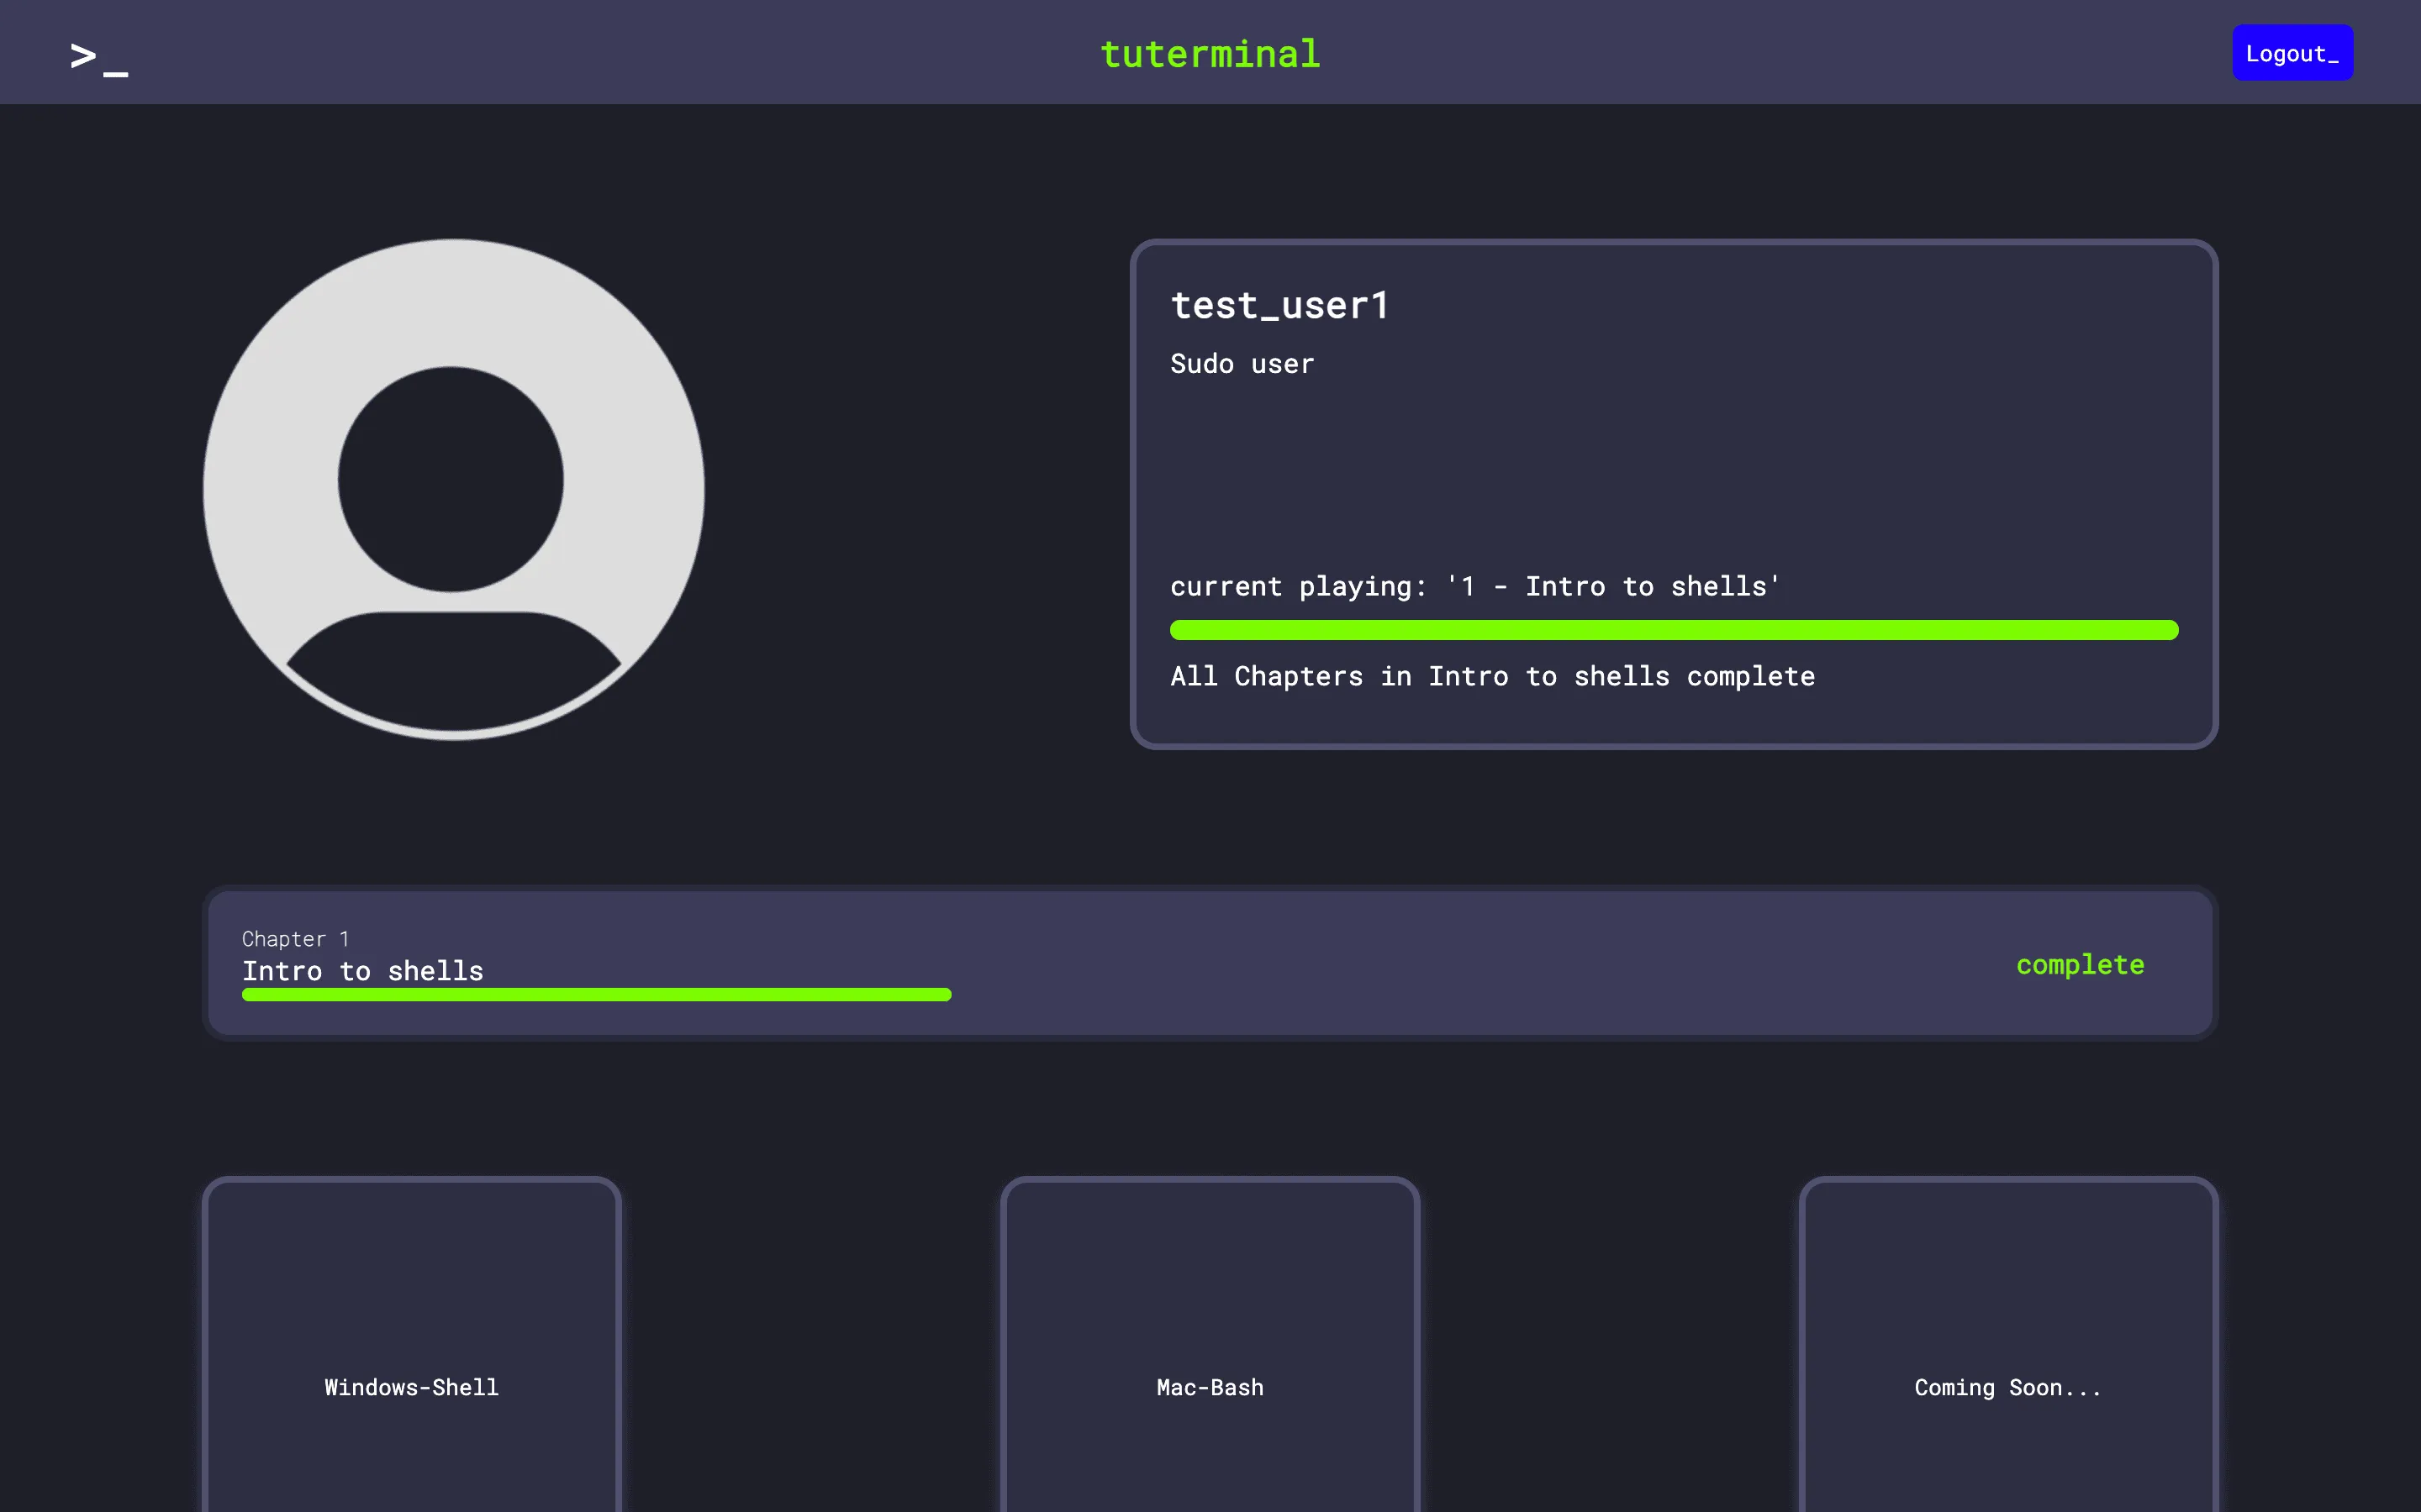Screen dimensions: 2421x1512
Task: Click the All Chapters complete message
Action: [x=1491, y=676]
